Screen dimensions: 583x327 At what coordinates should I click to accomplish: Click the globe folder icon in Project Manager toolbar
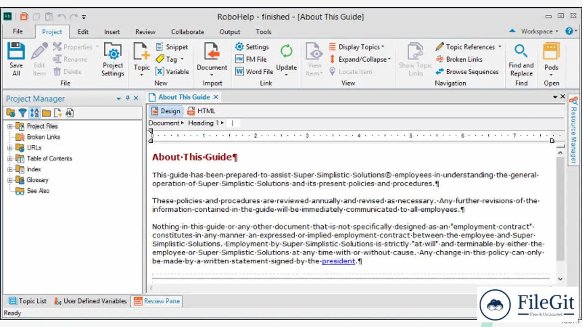[11, 113]
